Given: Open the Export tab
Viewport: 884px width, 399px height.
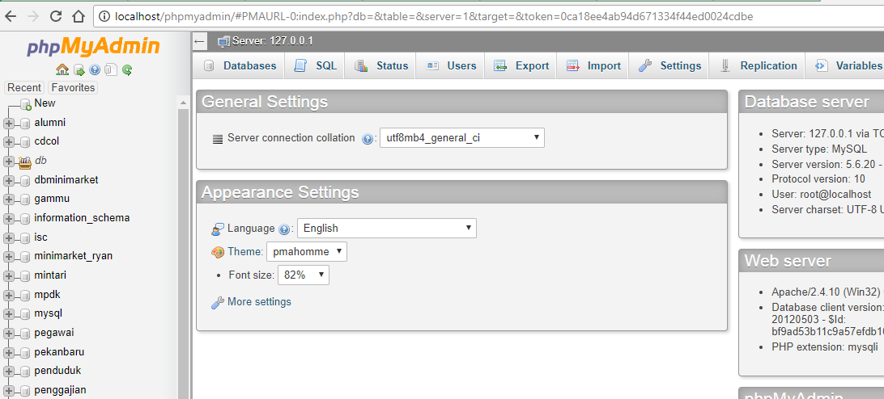Looking at the screenshot, I should pyautogui.click(x=522, y=66).
